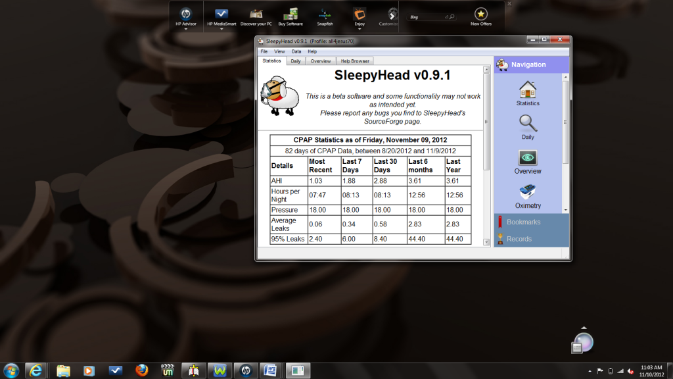Click Last 6 months hours value 12:56

tap(417, 195)
